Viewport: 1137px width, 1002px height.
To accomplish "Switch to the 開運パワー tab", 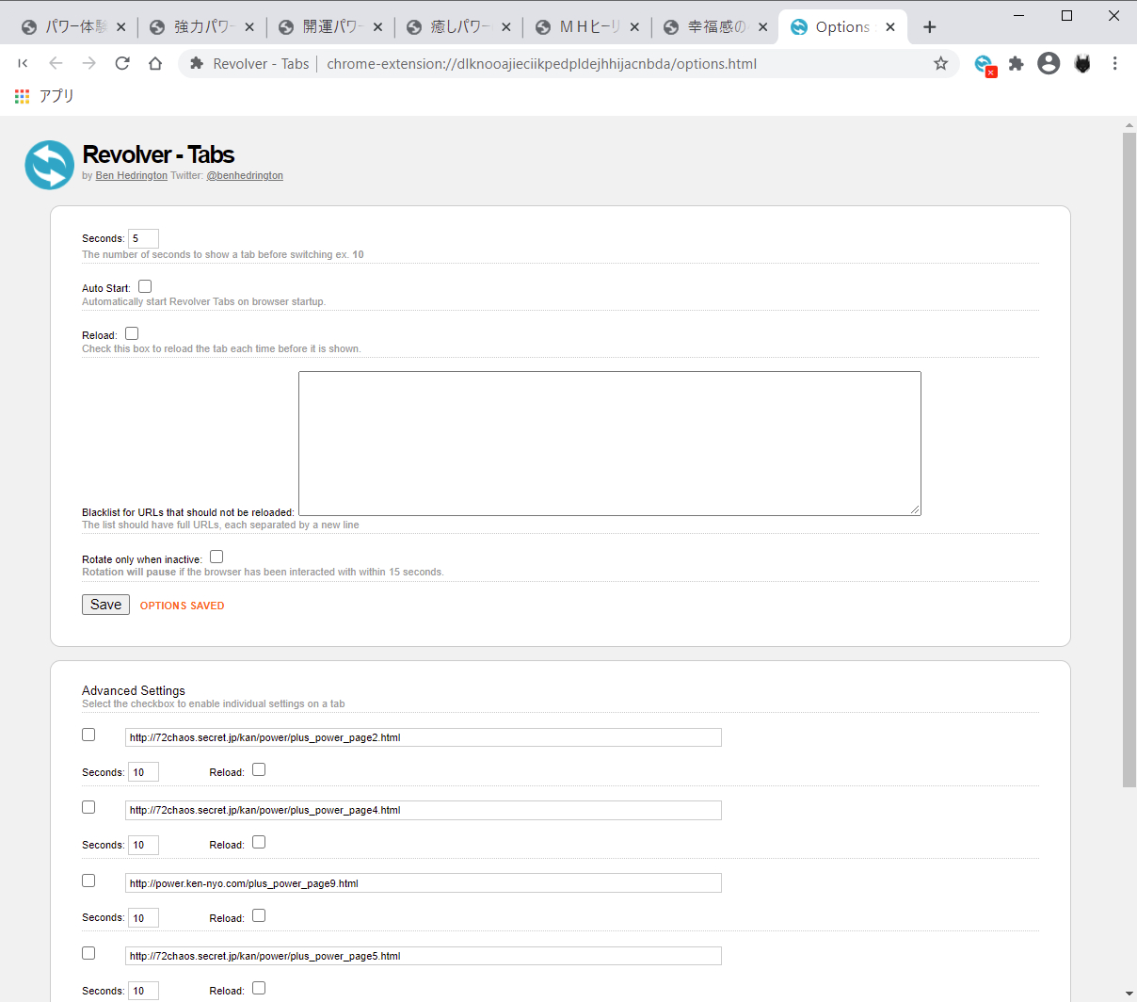I will 331,27.
